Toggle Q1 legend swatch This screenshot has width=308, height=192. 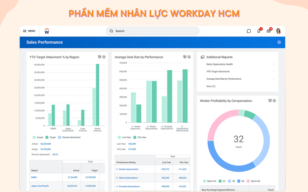click(x=220, y=181)
